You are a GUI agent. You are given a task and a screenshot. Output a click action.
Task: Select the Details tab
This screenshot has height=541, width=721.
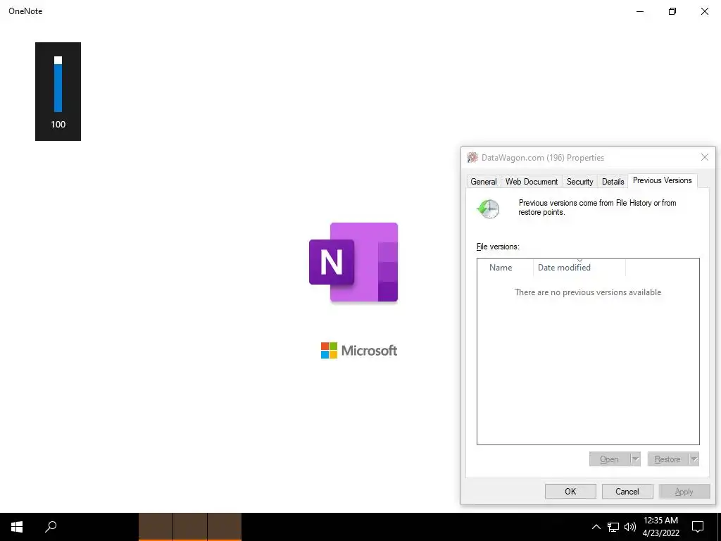point(613,182)
